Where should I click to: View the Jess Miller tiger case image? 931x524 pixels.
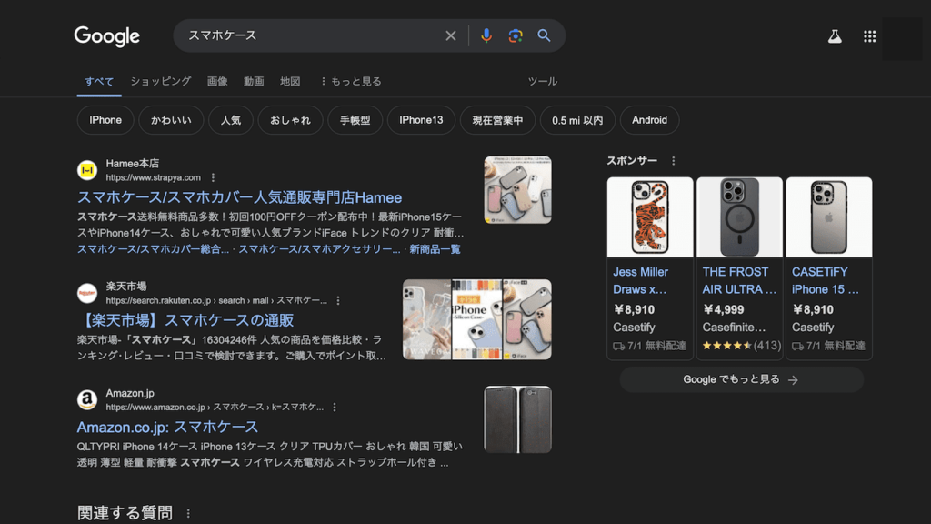(x=650, y=217)
